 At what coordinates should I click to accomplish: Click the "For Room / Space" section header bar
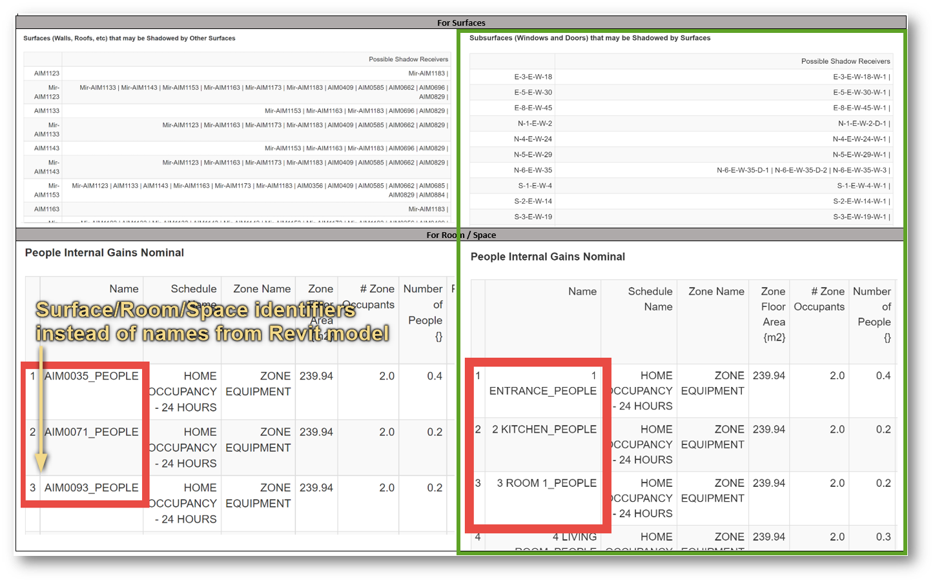pyautogui.click(x=460, y=235)
